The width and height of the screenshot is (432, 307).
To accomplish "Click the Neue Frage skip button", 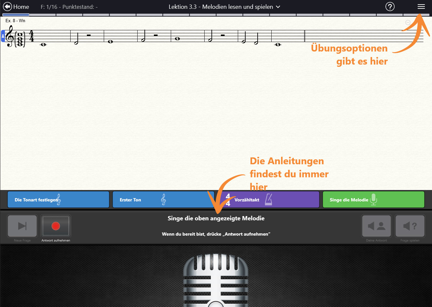I will click(22, 226).
